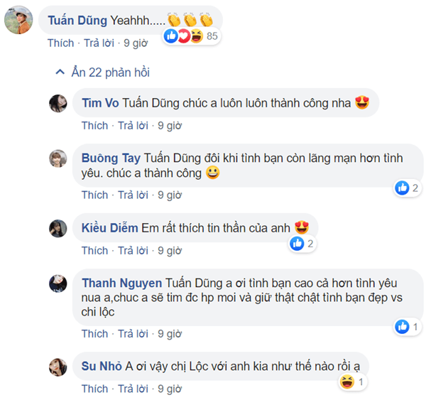Click like count on Buông Tay's comment

click(x=415, y=188)
